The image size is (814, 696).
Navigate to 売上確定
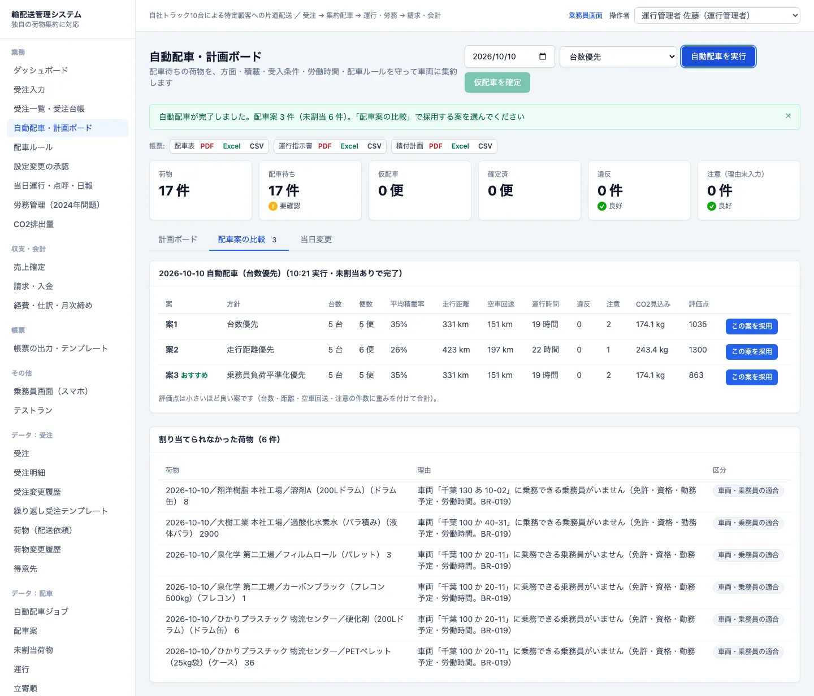[x=68, y=267]
